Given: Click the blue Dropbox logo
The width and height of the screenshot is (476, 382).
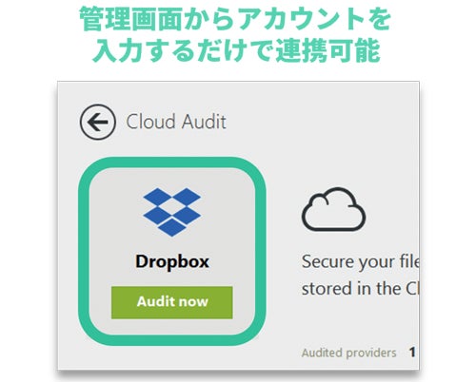Looking at the screenshot, I should 171,212.
